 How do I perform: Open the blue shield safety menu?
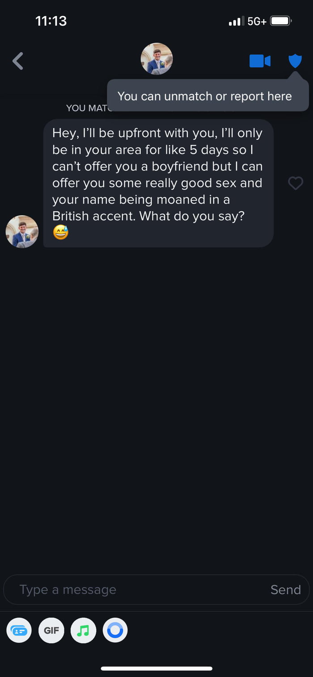295,61
